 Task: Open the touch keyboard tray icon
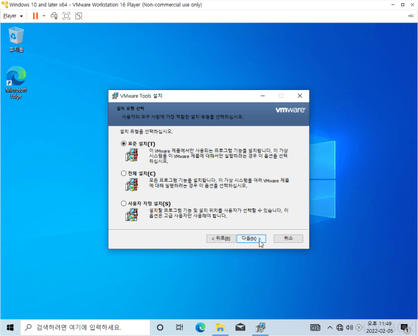(x=315, y=327)
